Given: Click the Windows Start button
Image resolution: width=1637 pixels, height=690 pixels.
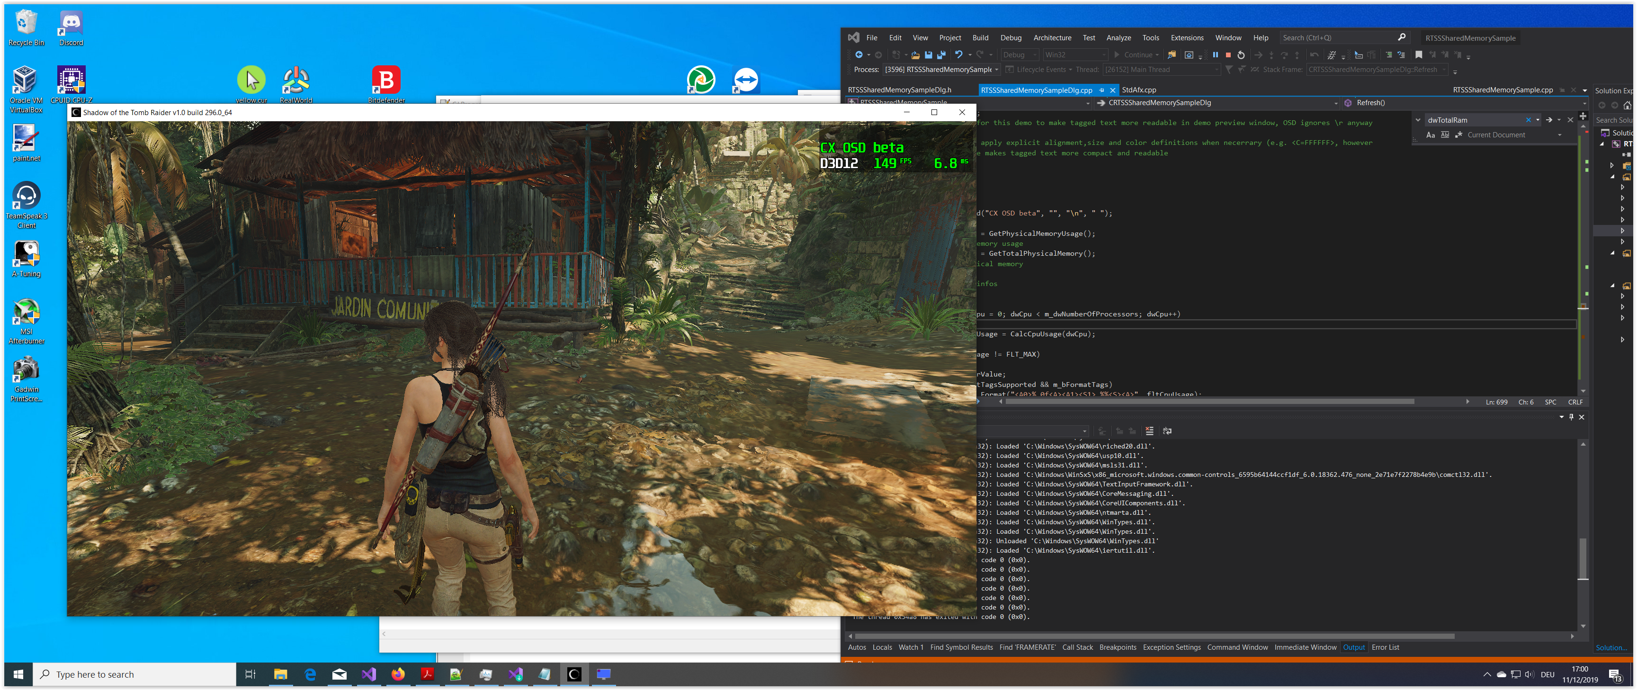Looking at the screenshot, I should (18, 674).
